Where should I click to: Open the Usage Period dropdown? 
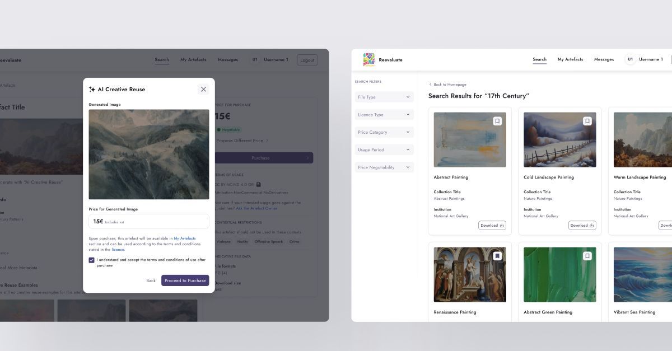coord(384,149)
